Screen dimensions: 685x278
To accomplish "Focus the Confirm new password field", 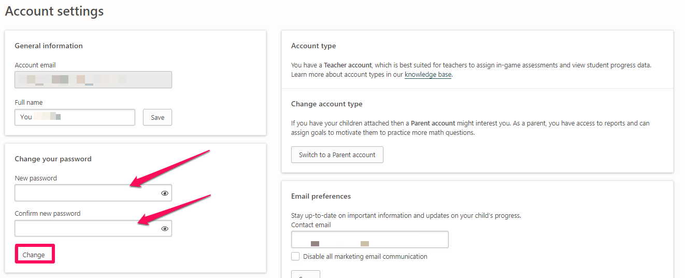I will click(93, 228).
